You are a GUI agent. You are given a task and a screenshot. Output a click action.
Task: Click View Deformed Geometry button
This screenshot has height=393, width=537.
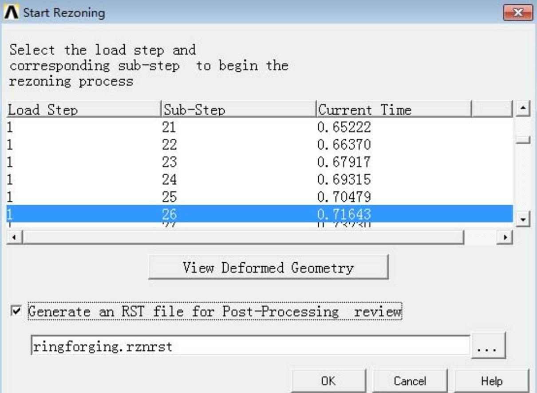(268, 268)
